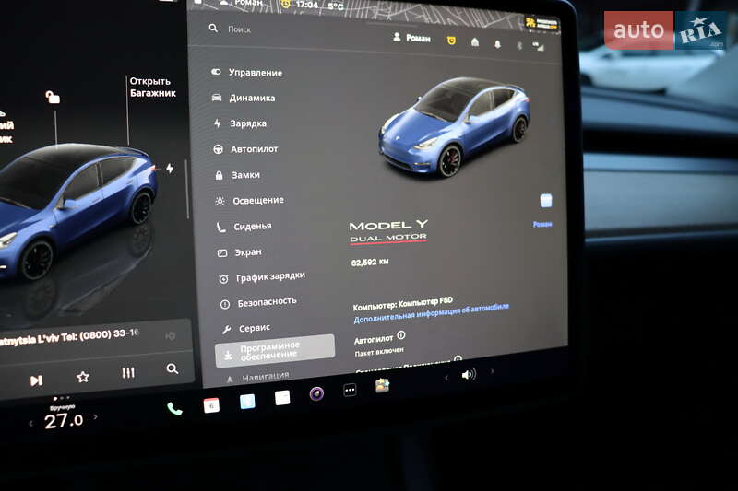Tap the yellow airbag status indicator
Screen dimensions: 738x491
tap(542, 23)
